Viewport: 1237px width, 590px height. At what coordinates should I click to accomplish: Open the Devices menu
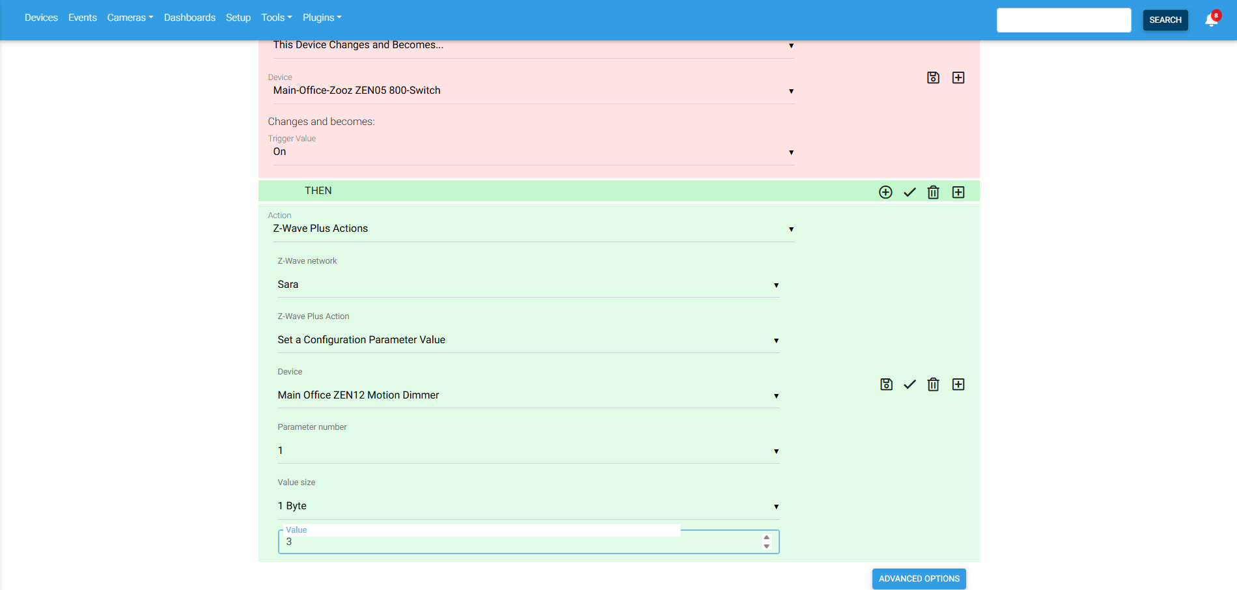point(41,18)
